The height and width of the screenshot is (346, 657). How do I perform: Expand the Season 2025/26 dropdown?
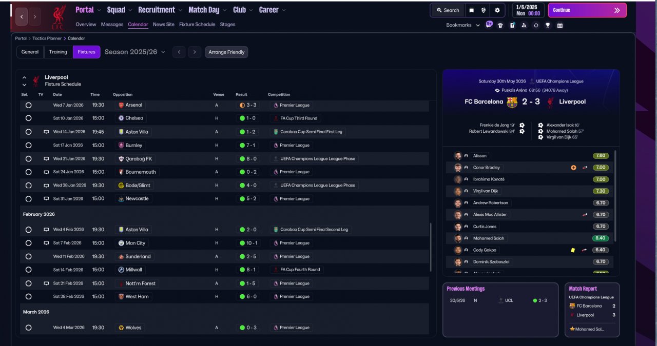135,52
